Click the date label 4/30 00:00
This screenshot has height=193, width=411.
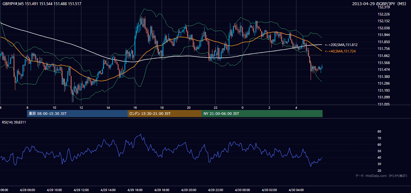(x=242, y=190)
